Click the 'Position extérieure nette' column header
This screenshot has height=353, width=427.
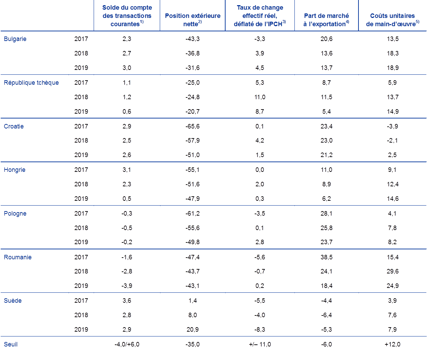click(x=192, y=20)
